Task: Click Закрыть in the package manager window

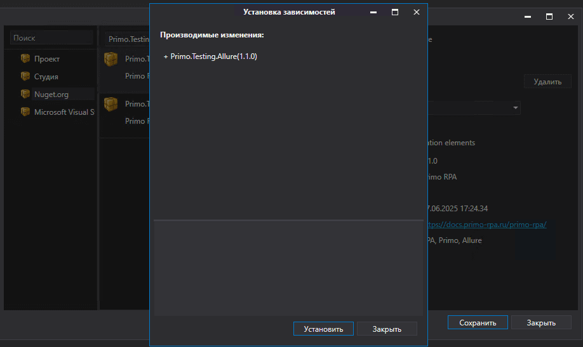Action: coord(540,322)
